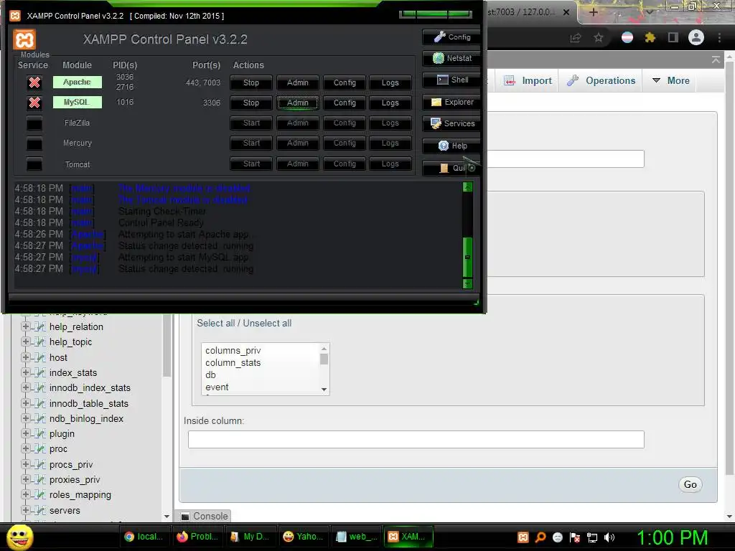The height and width of the screenshot is (551, 735).
Task: Click the table list box scrollbar thumb
Action: click(324, 359)
